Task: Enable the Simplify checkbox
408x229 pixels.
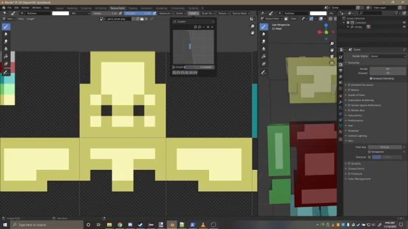Action: pos(349,163)
